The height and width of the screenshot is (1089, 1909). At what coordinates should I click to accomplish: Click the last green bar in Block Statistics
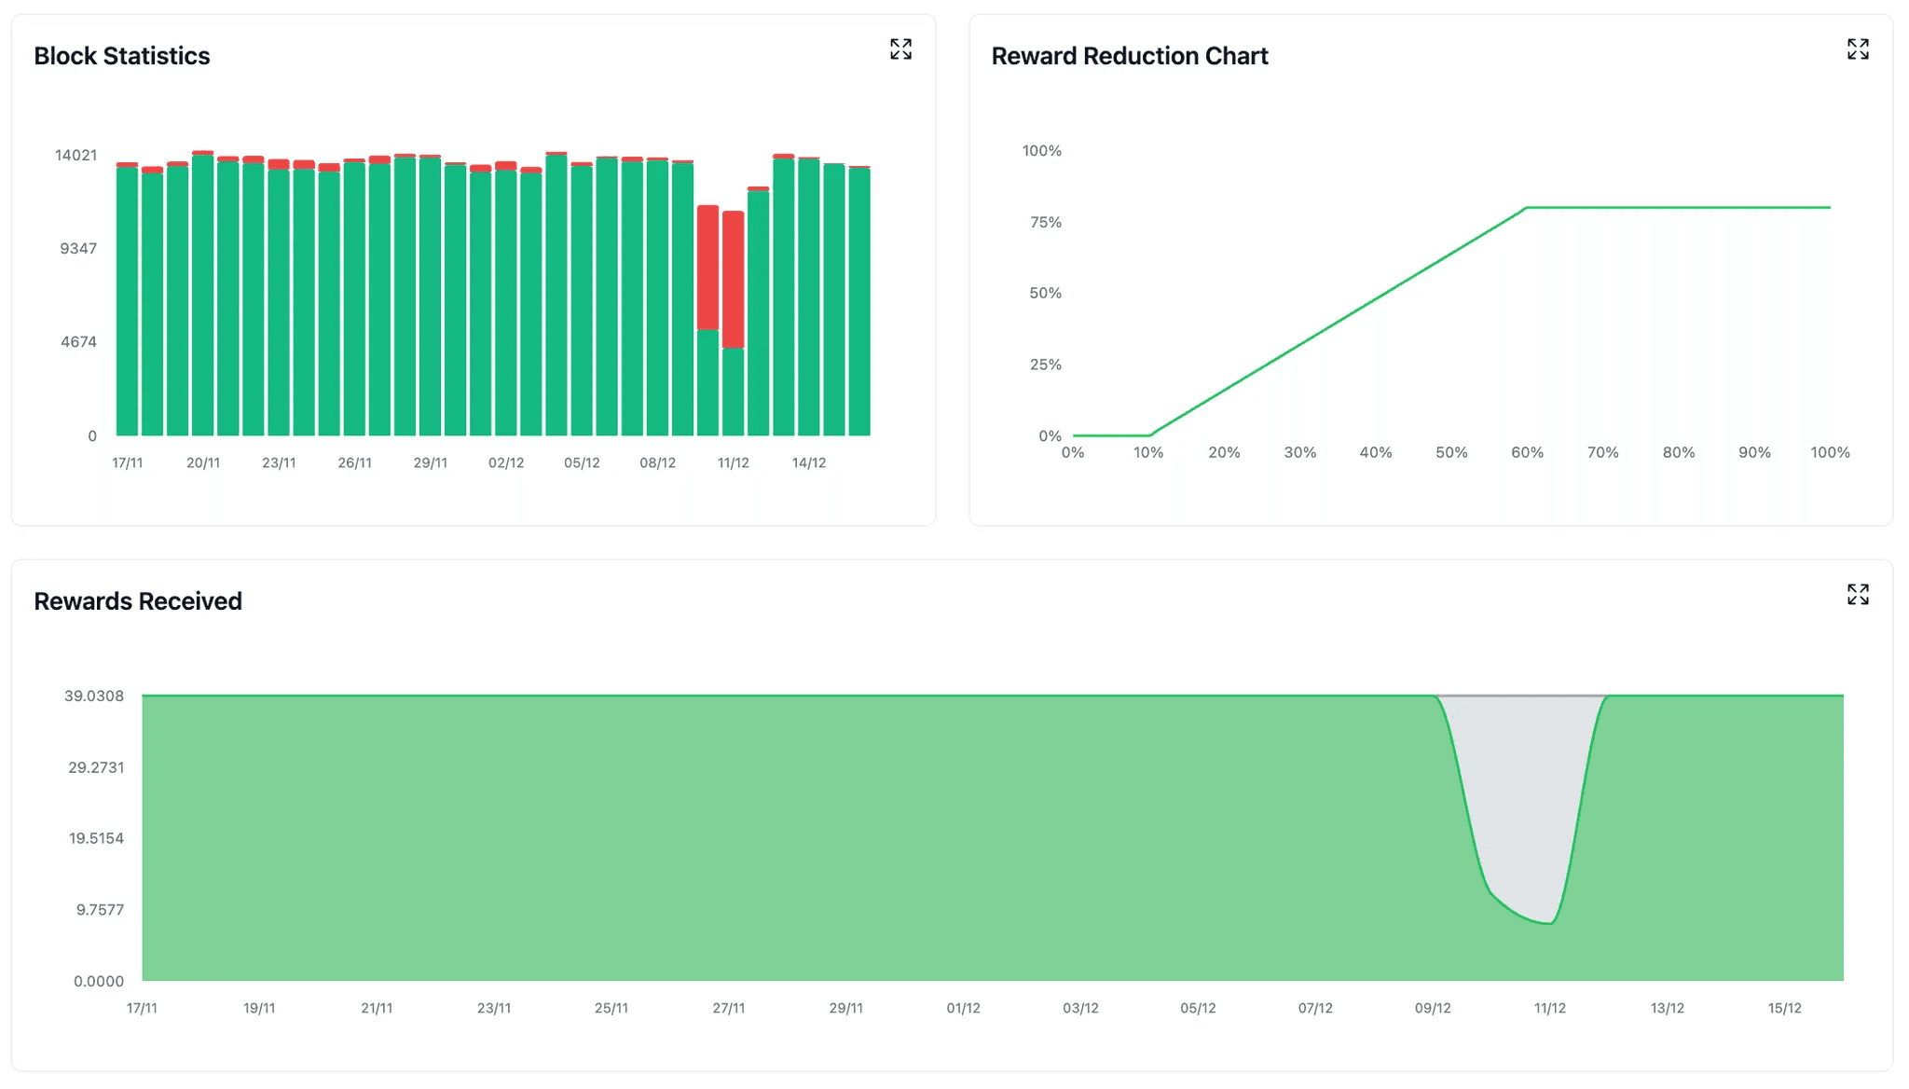859,298
